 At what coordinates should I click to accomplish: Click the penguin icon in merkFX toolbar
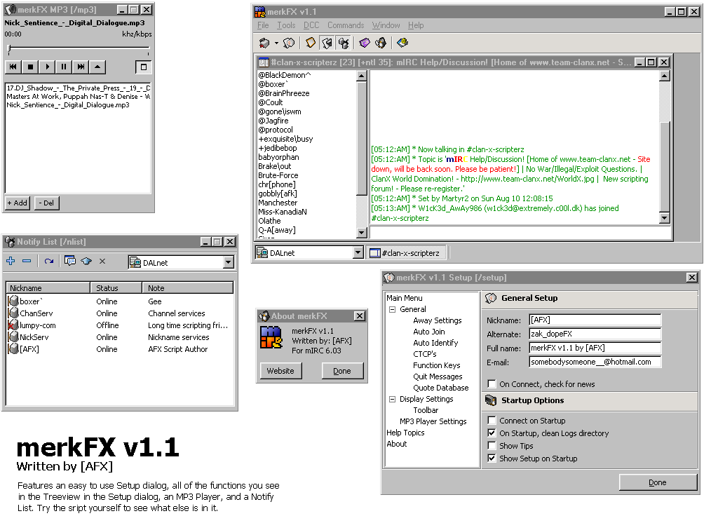pos(381,43)
